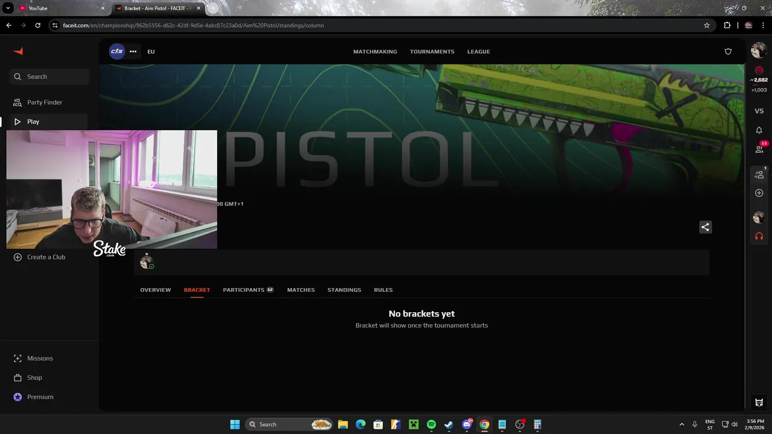
Task: Click Create a Club
Action: point(46,257)
